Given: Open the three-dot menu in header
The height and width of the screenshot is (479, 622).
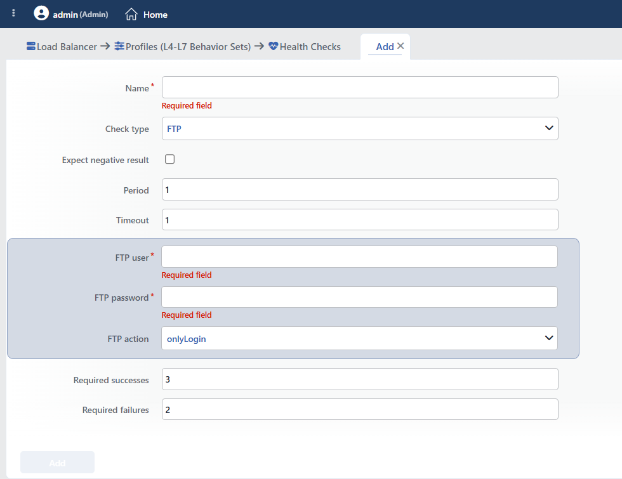Looking at the screenshot, I should point(13,13).
